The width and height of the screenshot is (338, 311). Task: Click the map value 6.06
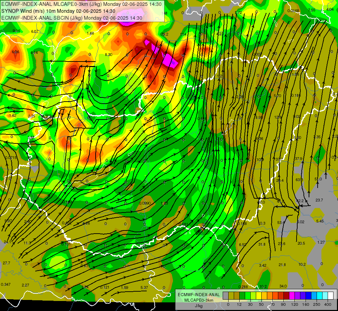pyautogui.click(x=16, y=52)
